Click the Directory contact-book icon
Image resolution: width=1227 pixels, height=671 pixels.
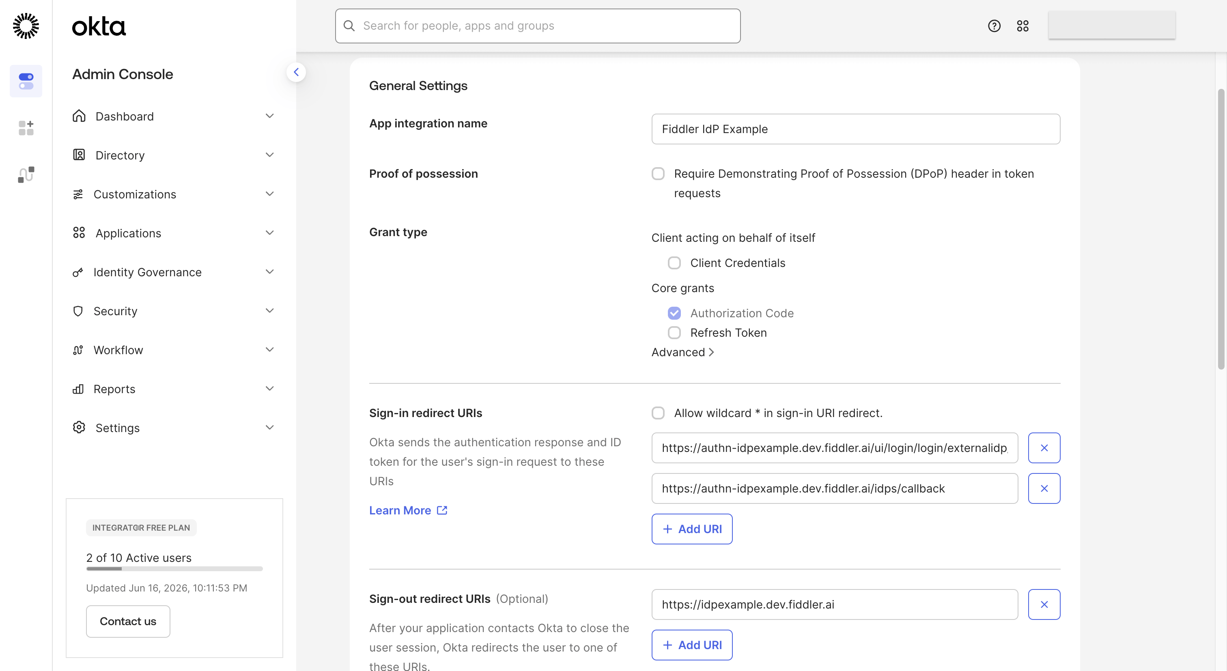coord(79,155)
